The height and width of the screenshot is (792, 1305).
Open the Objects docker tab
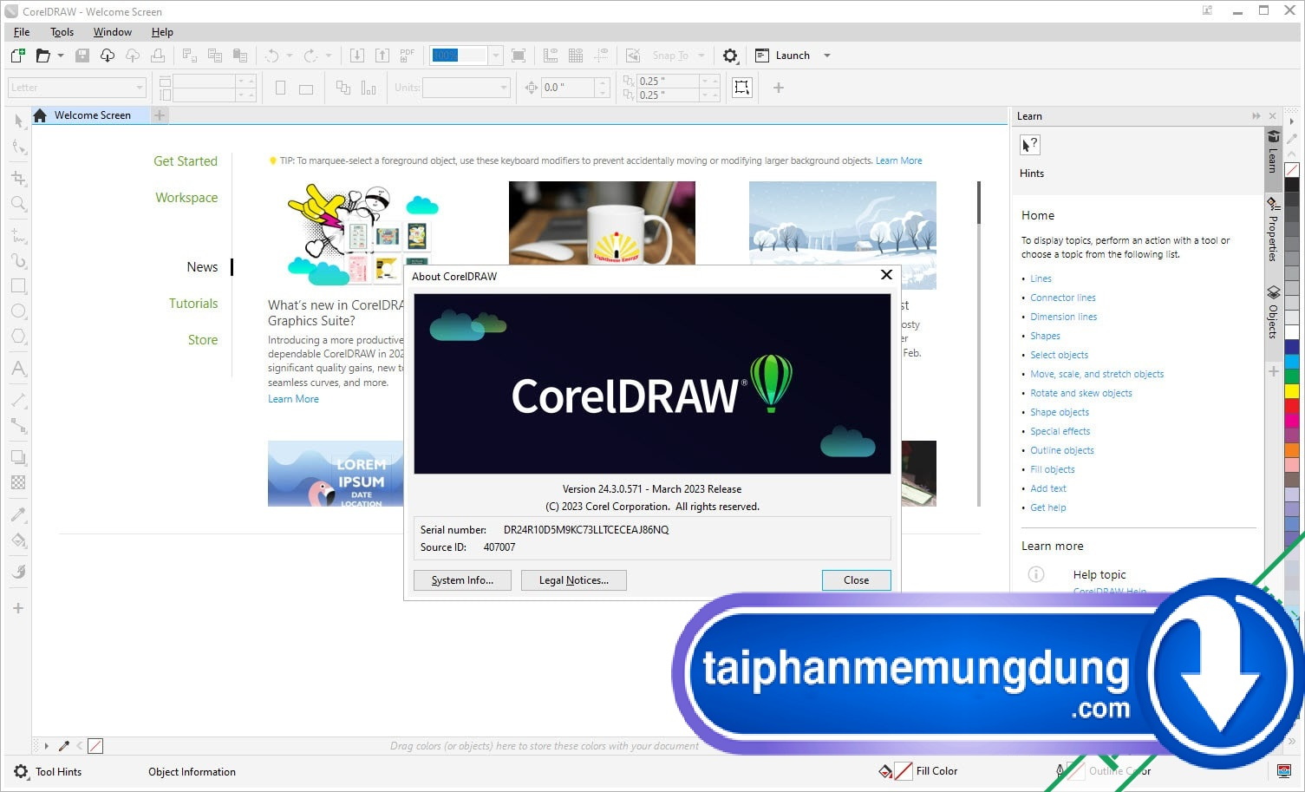1273,312
